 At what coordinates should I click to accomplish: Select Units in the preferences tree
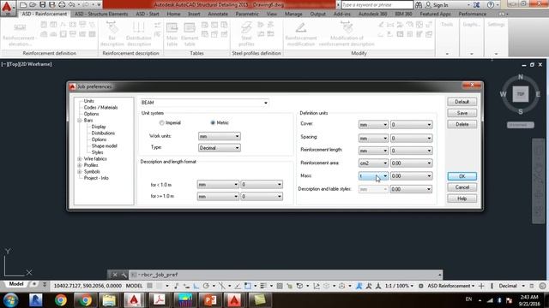[x=88, y=101]
